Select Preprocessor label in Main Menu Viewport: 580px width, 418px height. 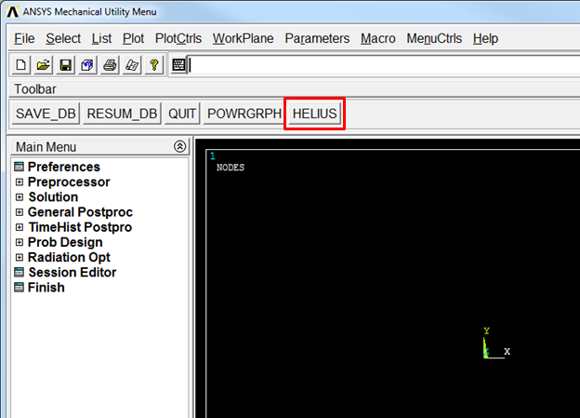(x=69, y=182)
